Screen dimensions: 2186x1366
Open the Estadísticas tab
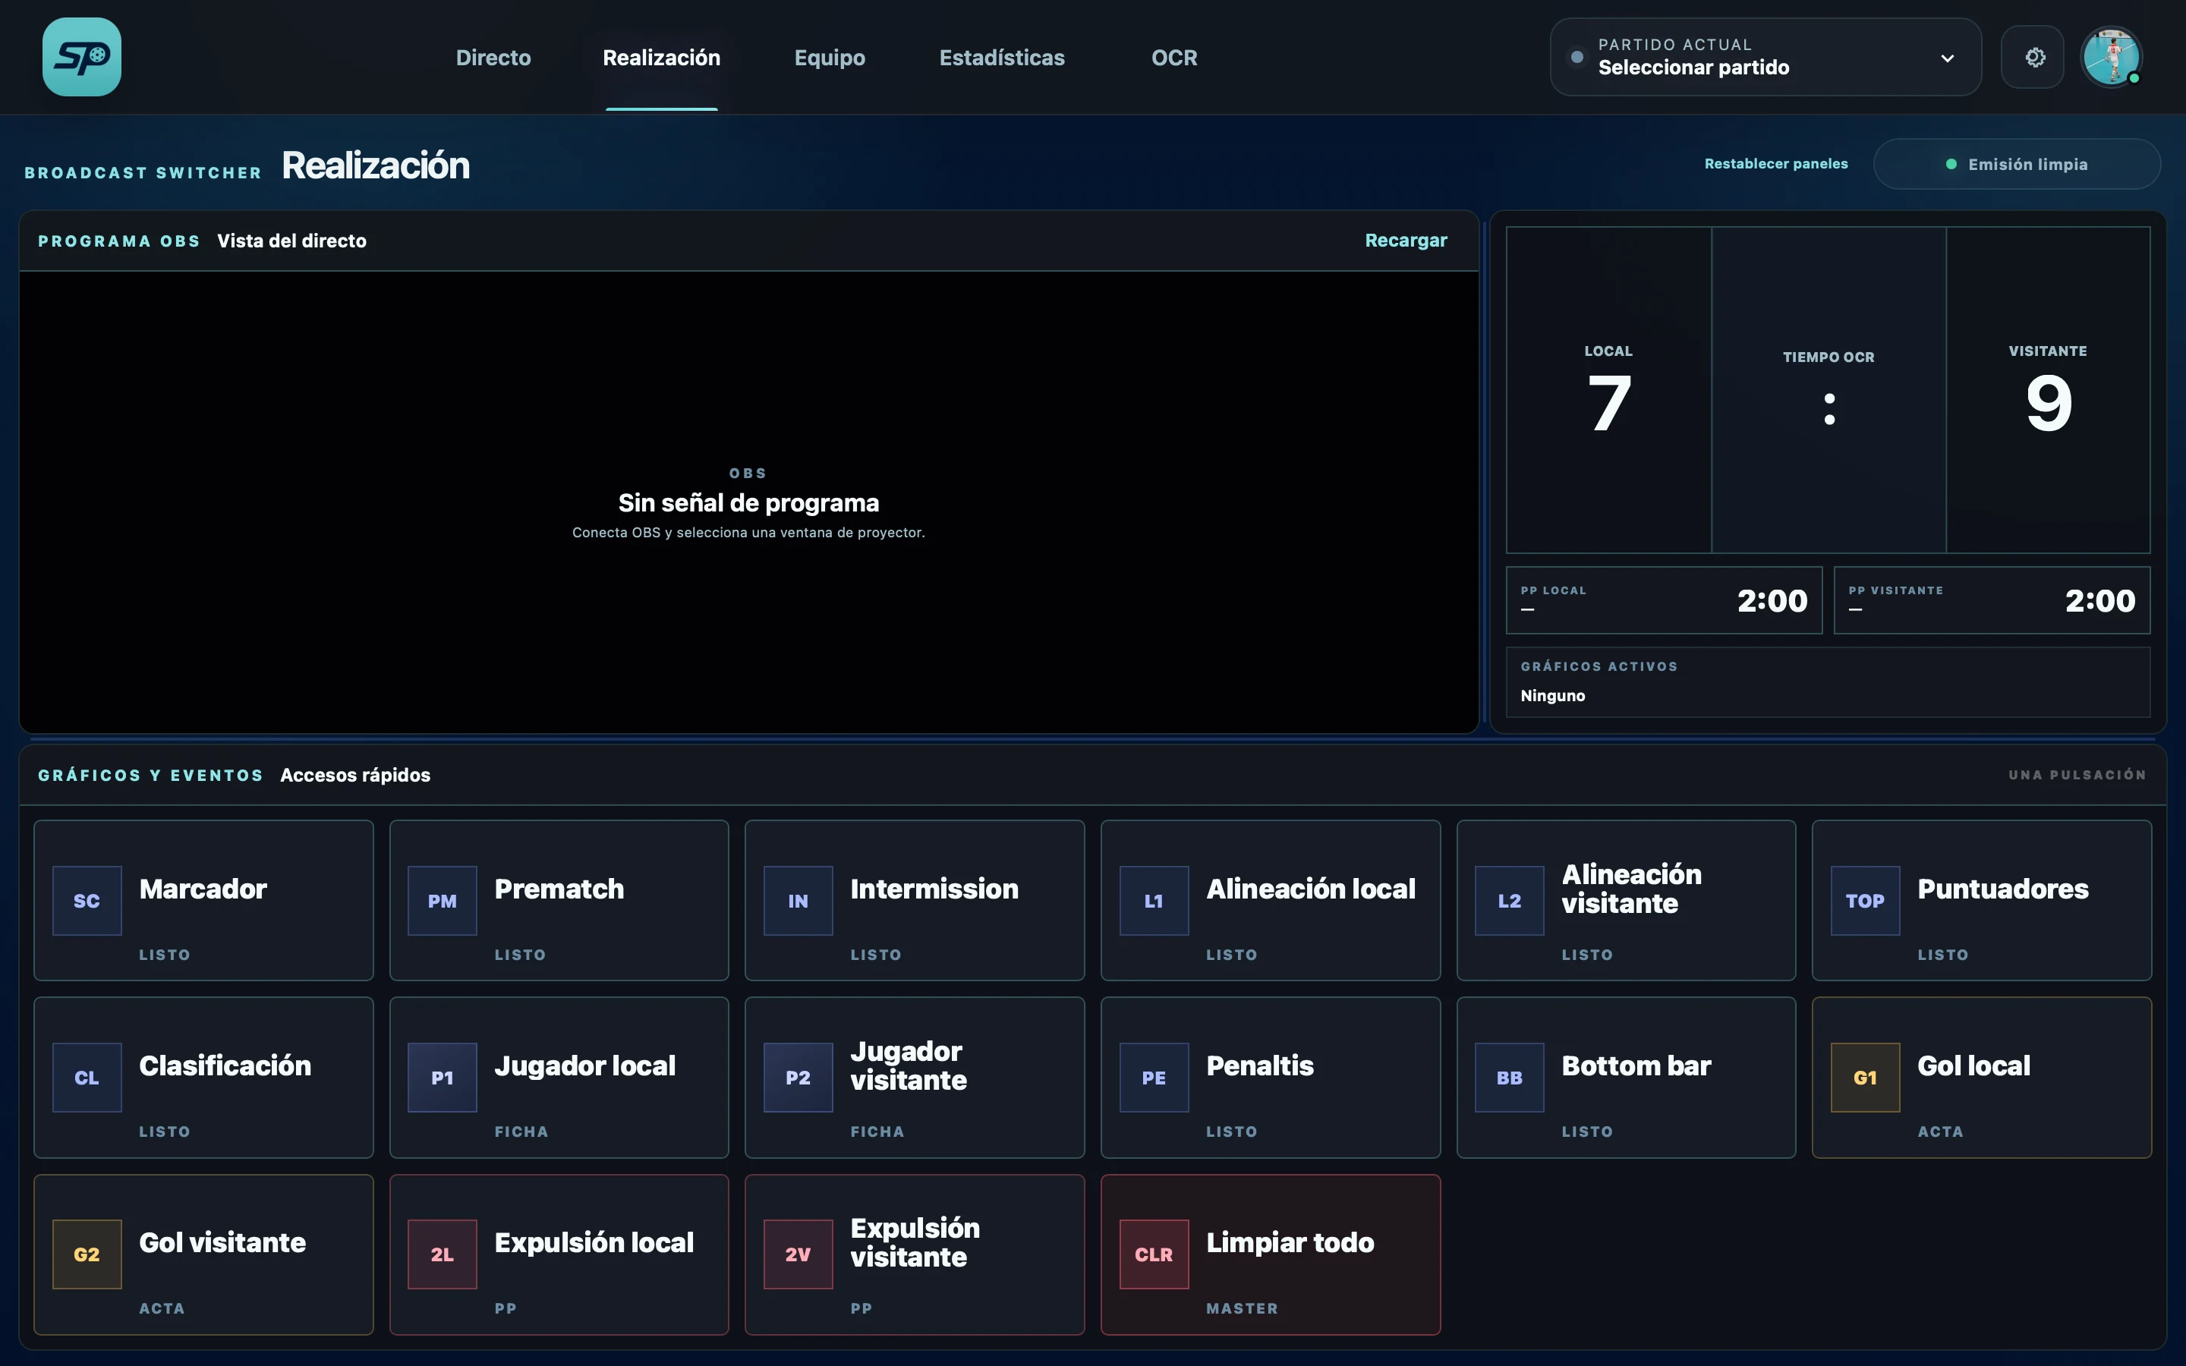click(x=1002, y=58)
